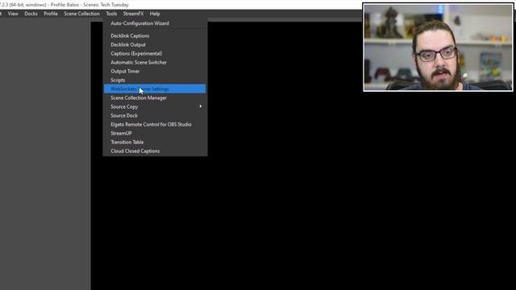
Task: Open Transition Table entry
Action: tap(155, 143)
